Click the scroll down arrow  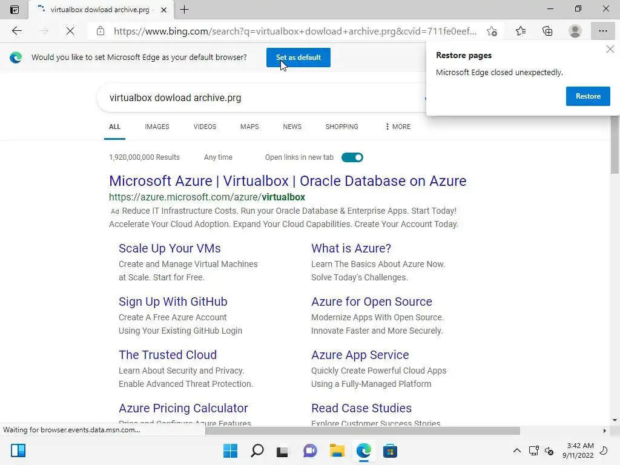(615, 420)
